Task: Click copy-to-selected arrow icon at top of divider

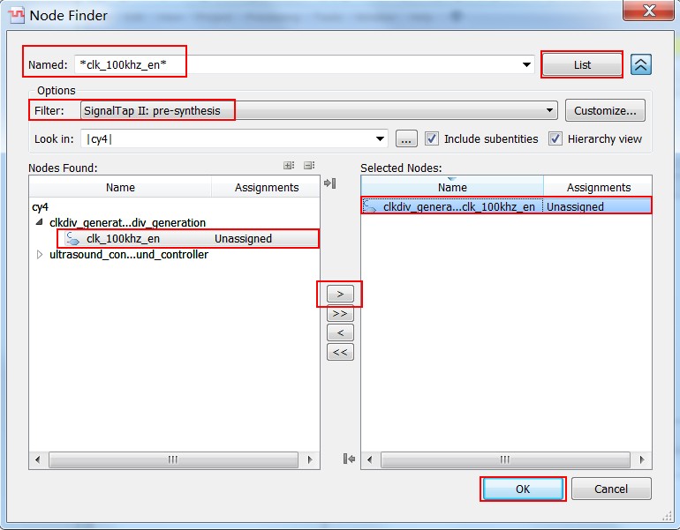Action: [x=330, y=183]
